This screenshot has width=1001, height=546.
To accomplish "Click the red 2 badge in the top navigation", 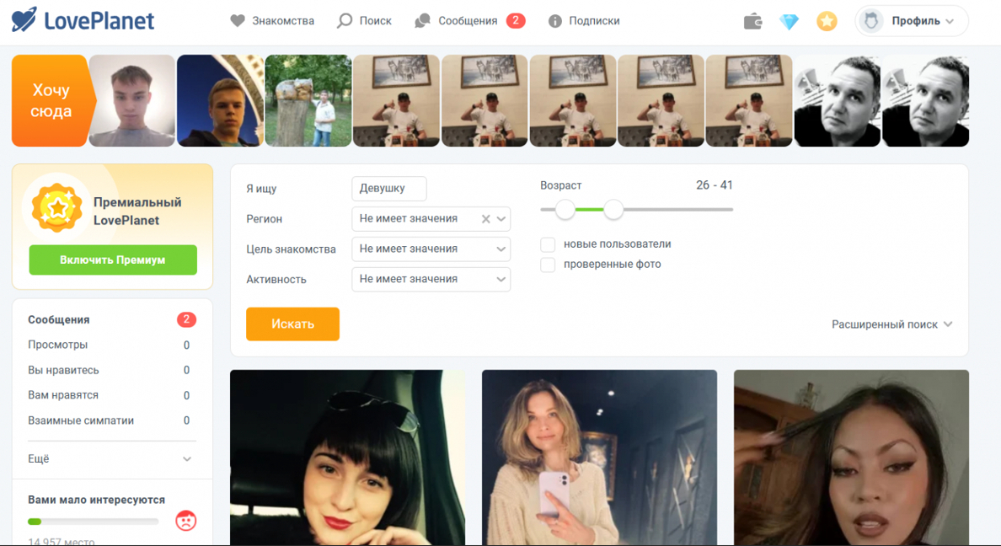I will [516, 21].
